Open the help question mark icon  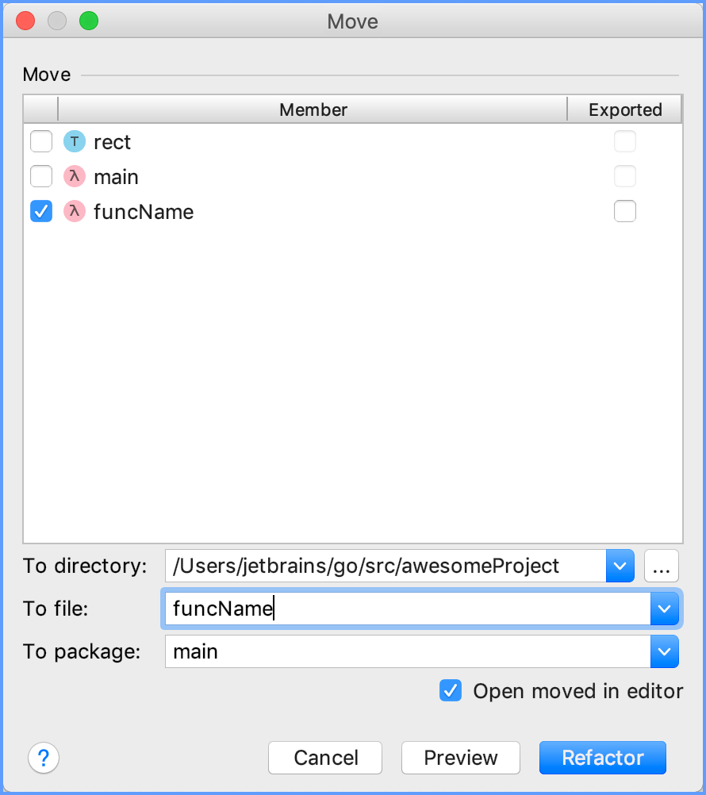pos(44,758)
